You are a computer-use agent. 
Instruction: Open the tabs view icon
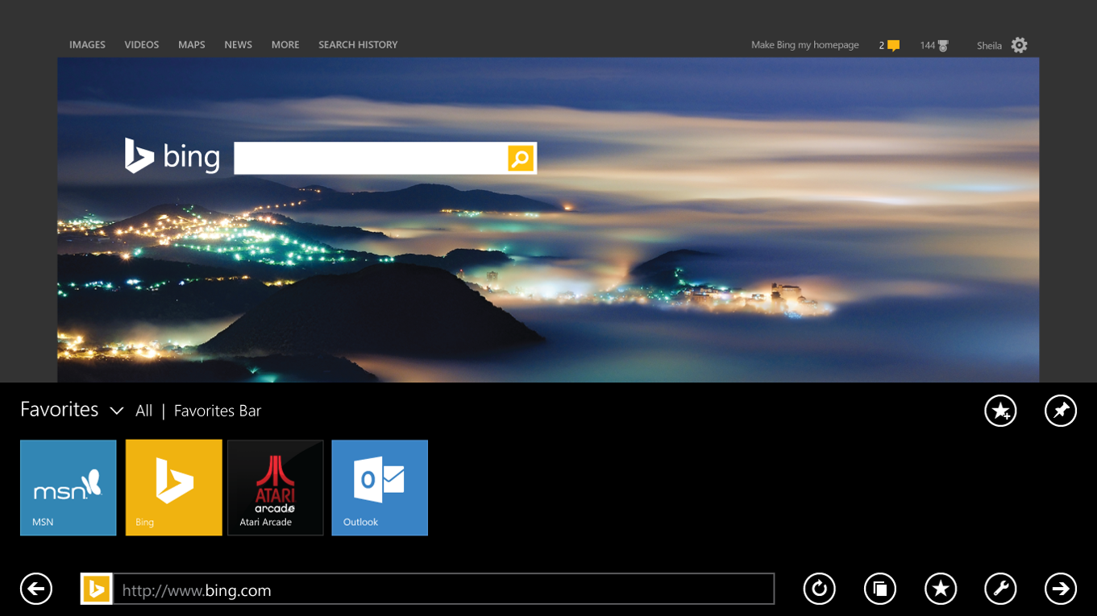(x=880, y=589)
